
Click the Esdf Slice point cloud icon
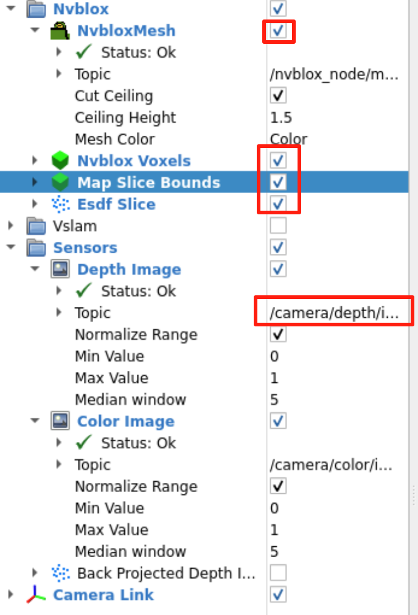(x=60, y=205)
